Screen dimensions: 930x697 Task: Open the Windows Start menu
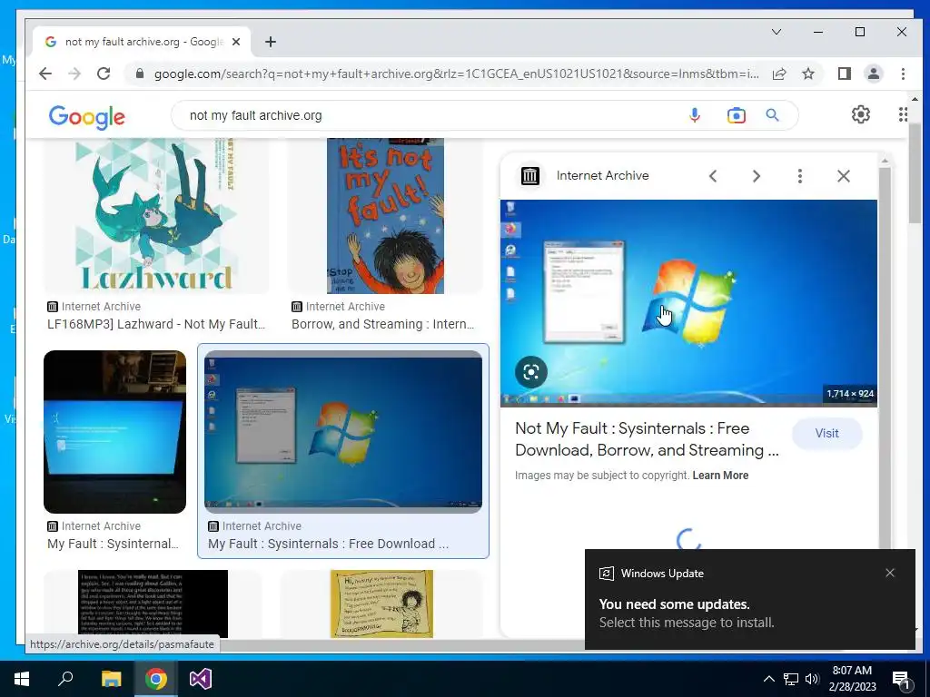[22, 679]
